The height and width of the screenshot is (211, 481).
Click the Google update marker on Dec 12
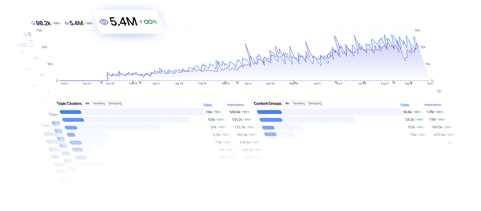tap(133, 82)
